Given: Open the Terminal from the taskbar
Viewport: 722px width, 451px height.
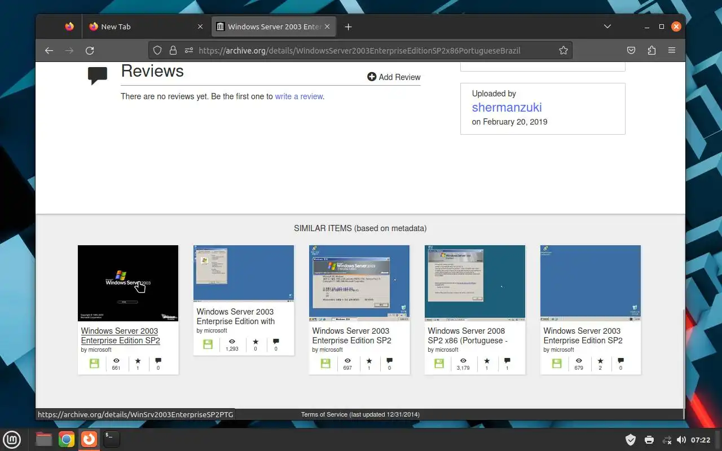Looking at the screenshot, I should (x=112, y=439).
